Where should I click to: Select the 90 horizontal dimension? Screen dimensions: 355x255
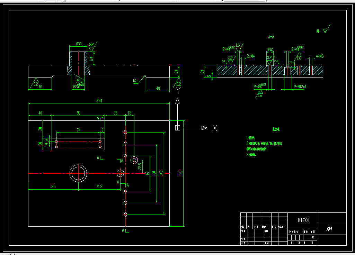pyautogui.click(x=78, y=113)
